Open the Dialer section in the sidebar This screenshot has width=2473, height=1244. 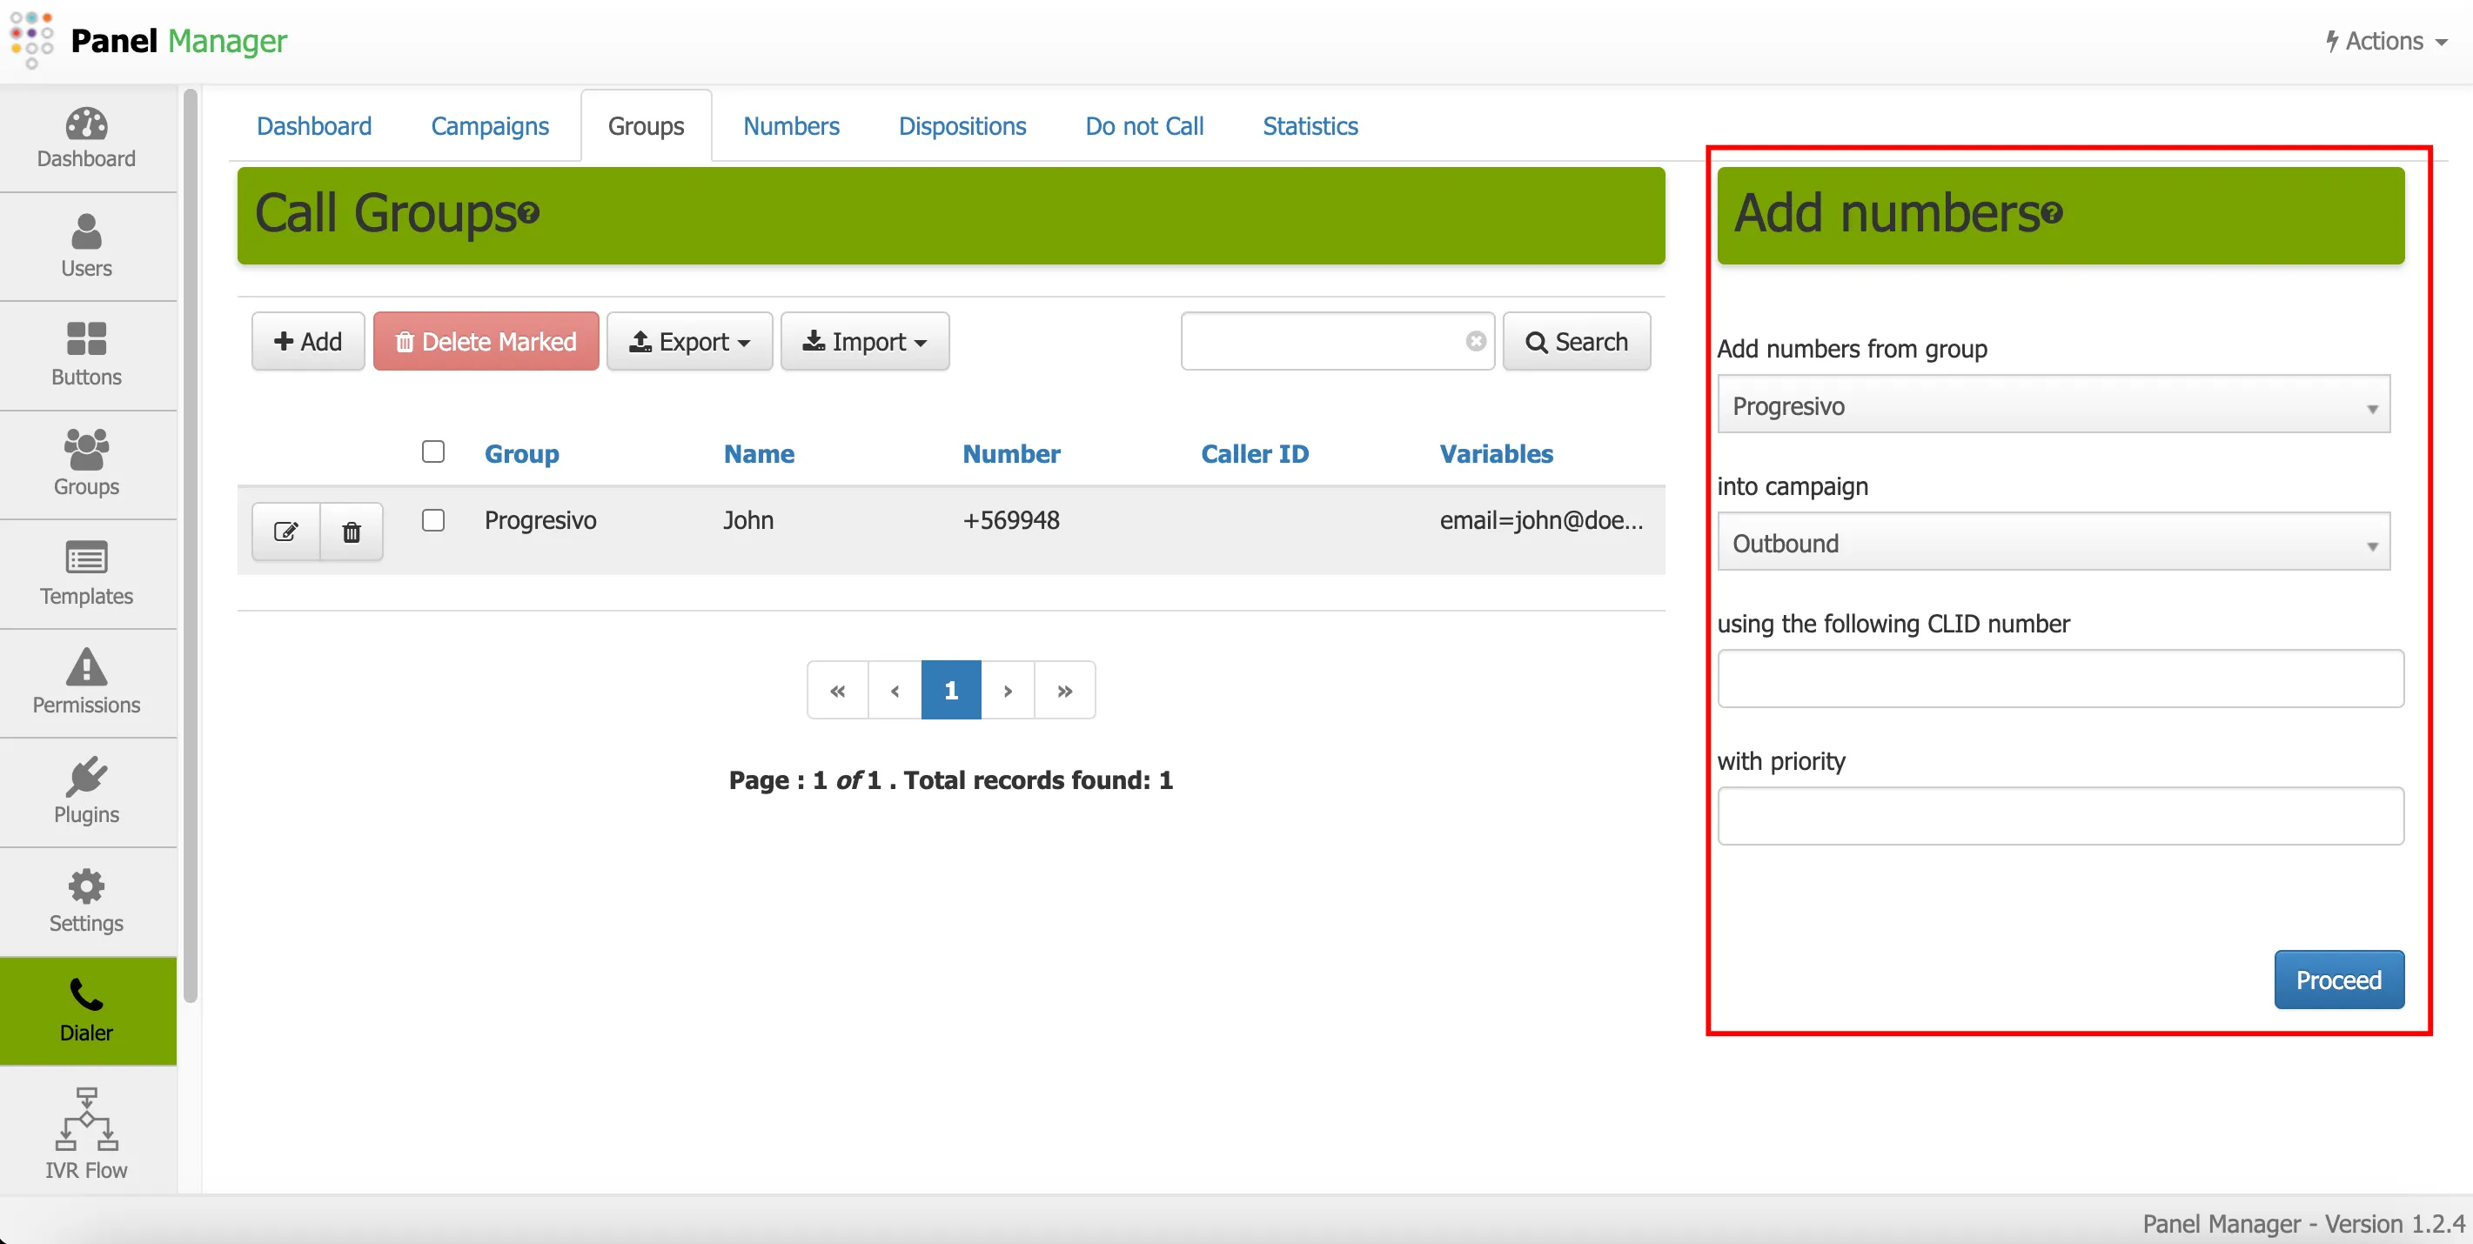(85, 1011)
